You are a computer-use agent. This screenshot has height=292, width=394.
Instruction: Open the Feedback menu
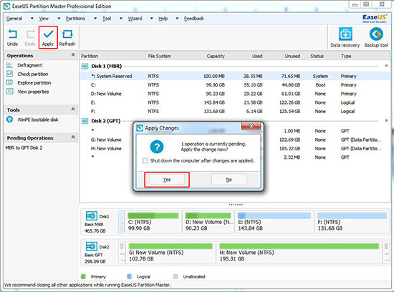tap(193, 19)
